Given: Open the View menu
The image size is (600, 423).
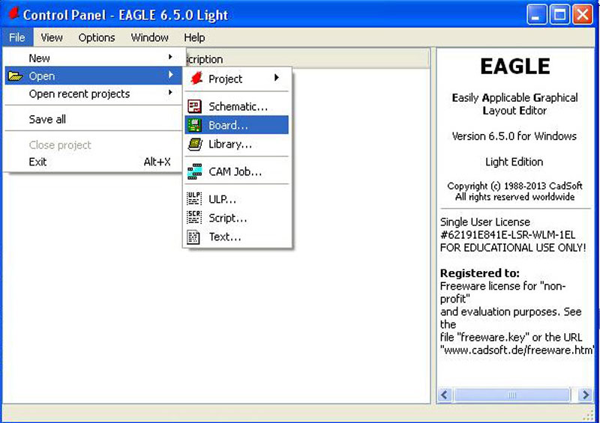Looking at the screenshot, I should pos(52,37).
